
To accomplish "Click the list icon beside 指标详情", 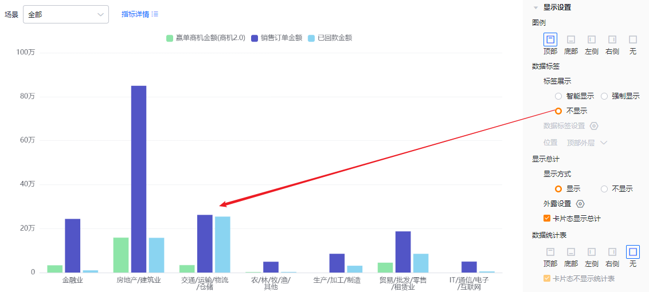I will tap(155, 14).
